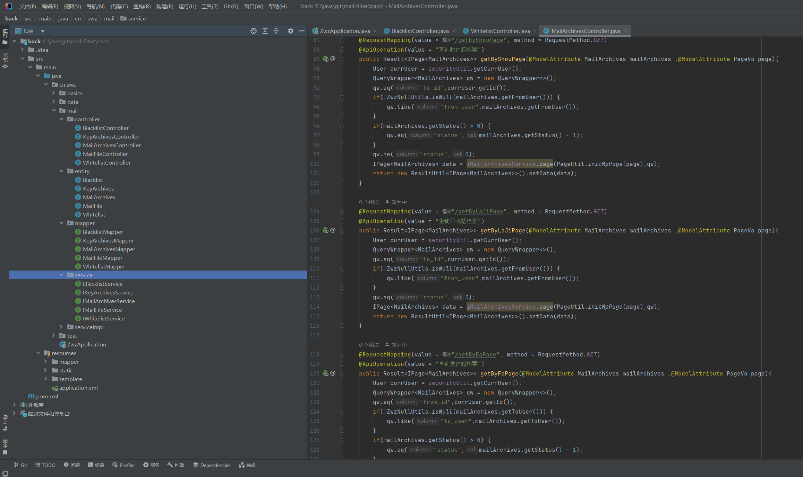Switch to WhitelistController.java tab
The width and height of the screenshot is (803, 477).
(x=500, y=31)
